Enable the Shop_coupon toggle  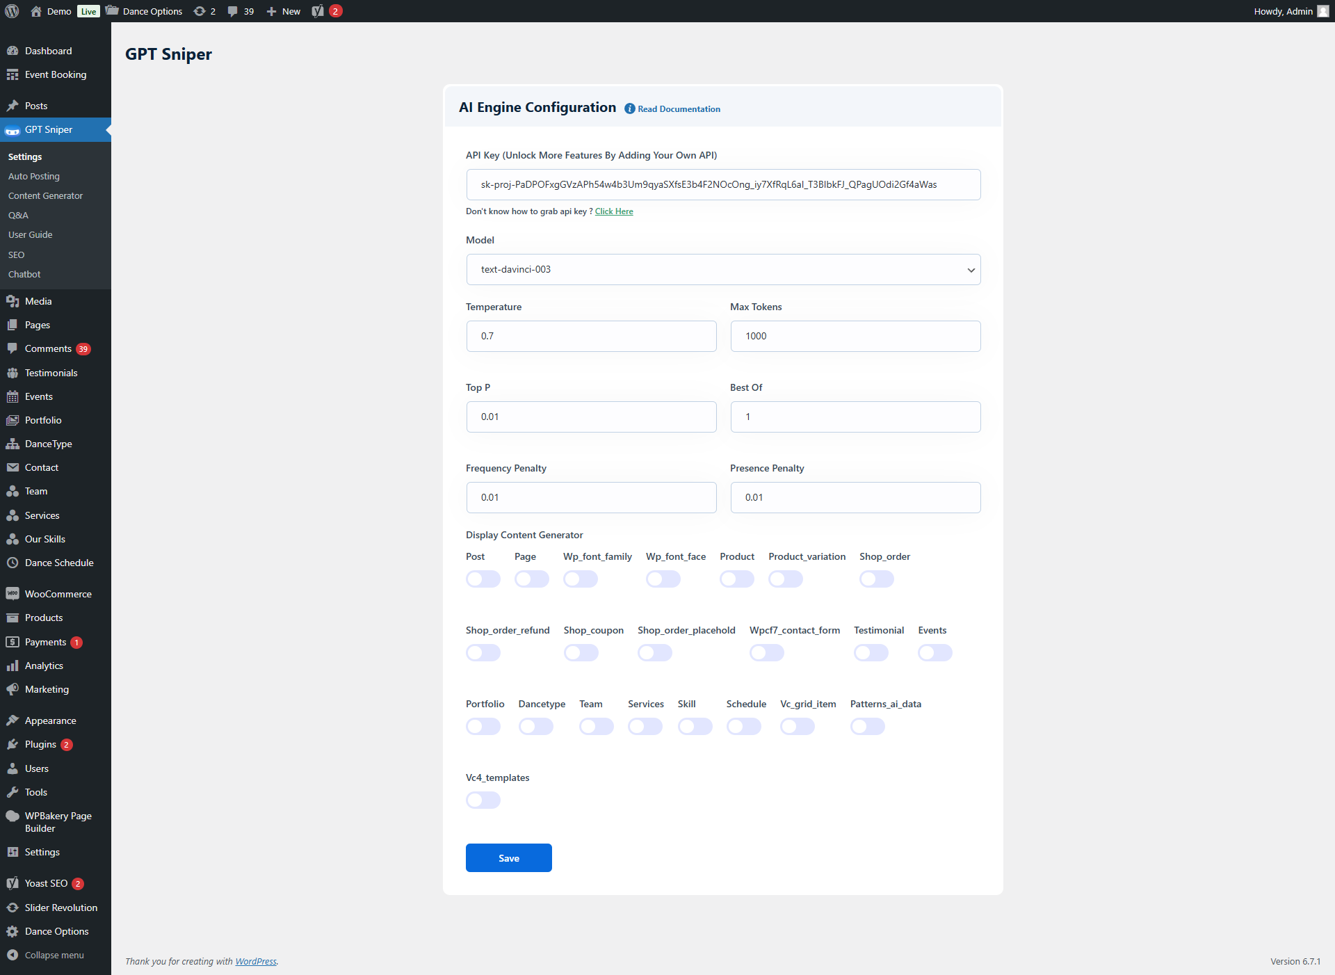pyautogui.click(x=581, y=652)
